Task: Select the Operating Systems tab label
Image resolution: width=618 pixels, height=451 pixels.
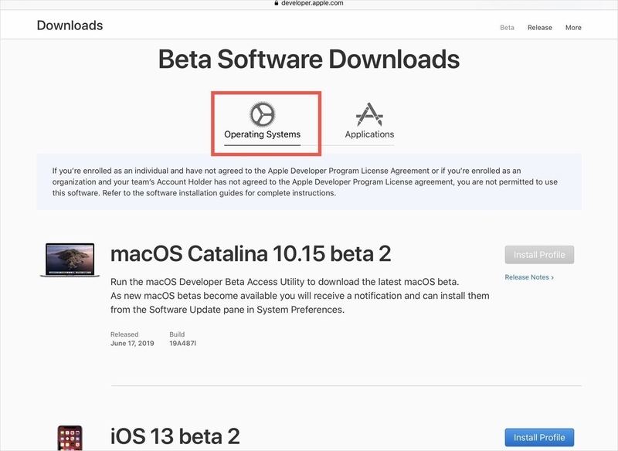Action: point(262,134)
